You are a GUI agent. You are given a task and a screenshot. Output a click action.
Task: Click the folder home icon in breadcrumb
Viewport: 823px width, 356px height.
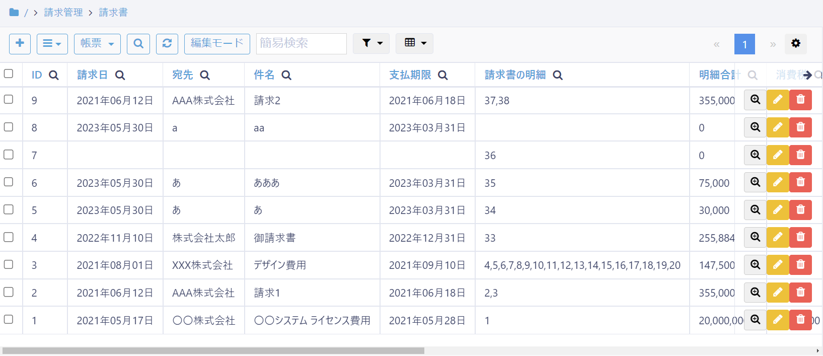click(x=14, y=13)
